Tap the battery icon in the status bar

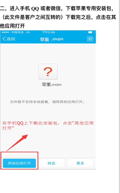click(91, 32)
